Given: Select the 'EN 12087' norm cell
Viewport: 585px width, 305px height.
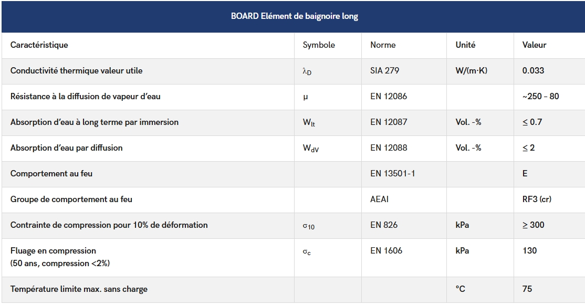Looking at the screenshot, I should pyautogui.click(x=389, y=122).
